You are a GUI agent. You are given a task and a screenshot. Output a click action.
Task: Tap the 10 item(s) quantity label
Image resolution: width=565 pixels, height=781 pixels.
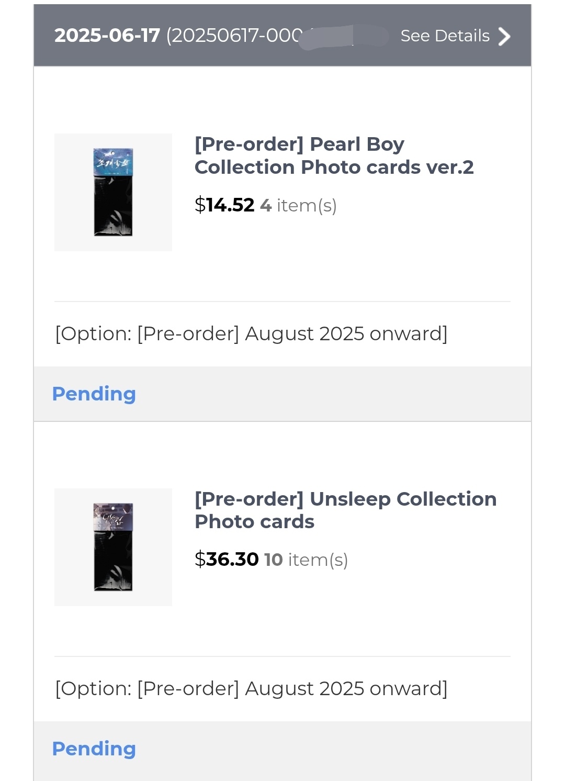click(x=306, y=560)
